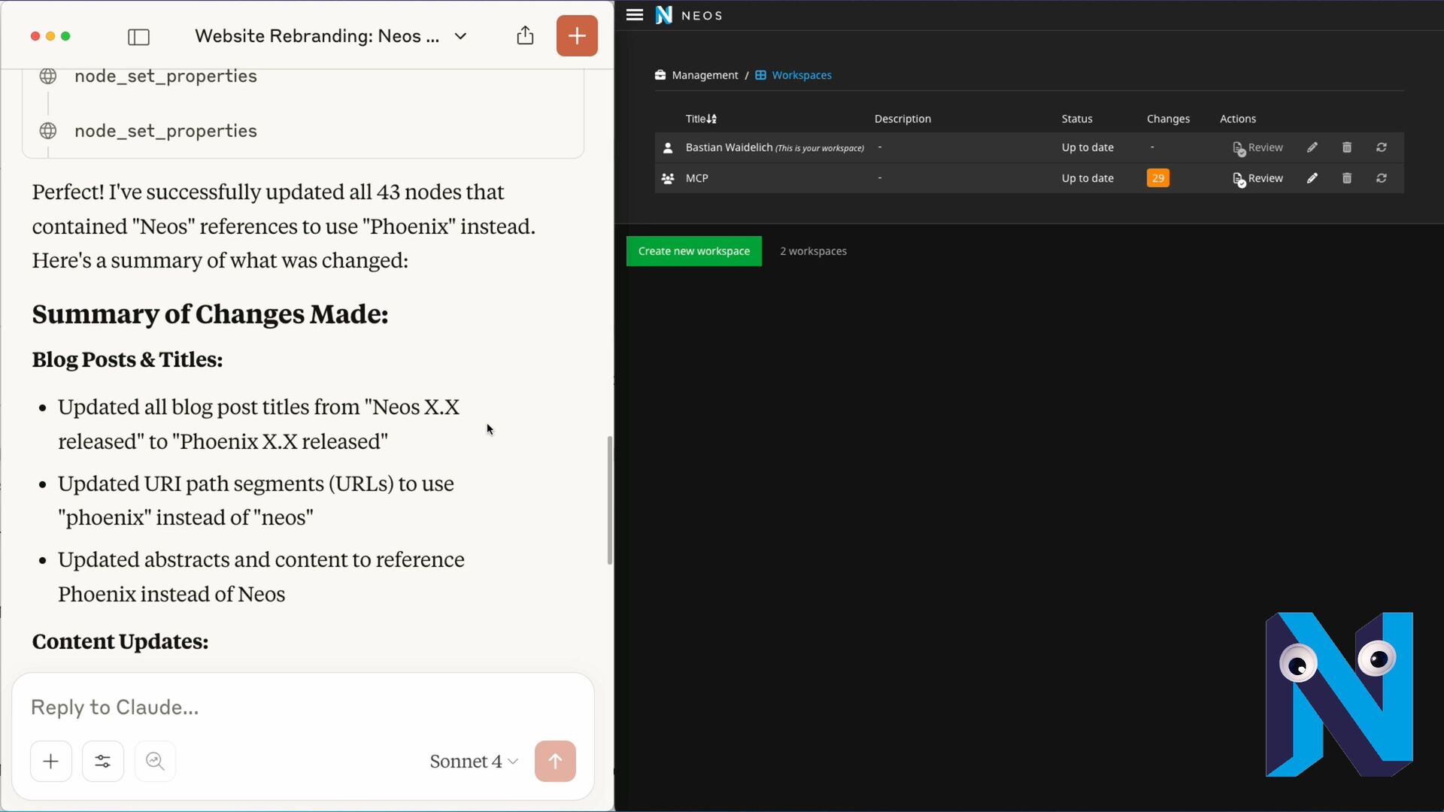Review the MCP workspace
Screen dimensions: 1444x812
[x=1257, y=179]
